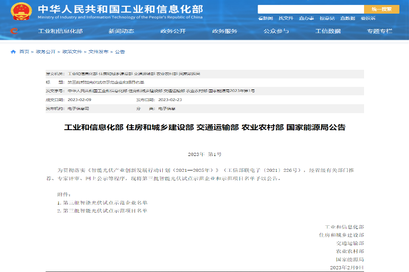
Task: Click 政策文件 in the breadcrumb trail
Action: (72, 52)
